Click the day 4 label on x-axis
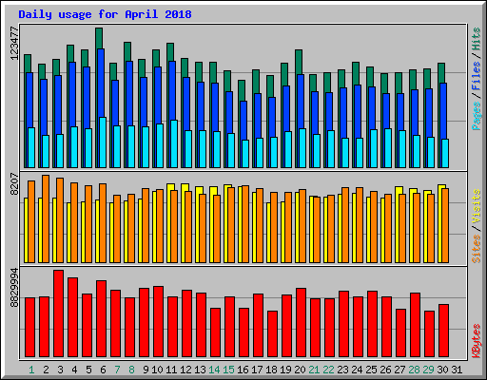Screen dimensions: 487x380 click(74, 370)
